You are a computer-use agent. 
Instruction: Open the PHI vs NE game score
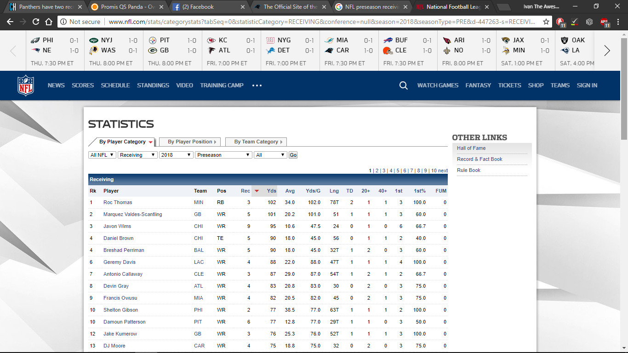pos(55,51)
